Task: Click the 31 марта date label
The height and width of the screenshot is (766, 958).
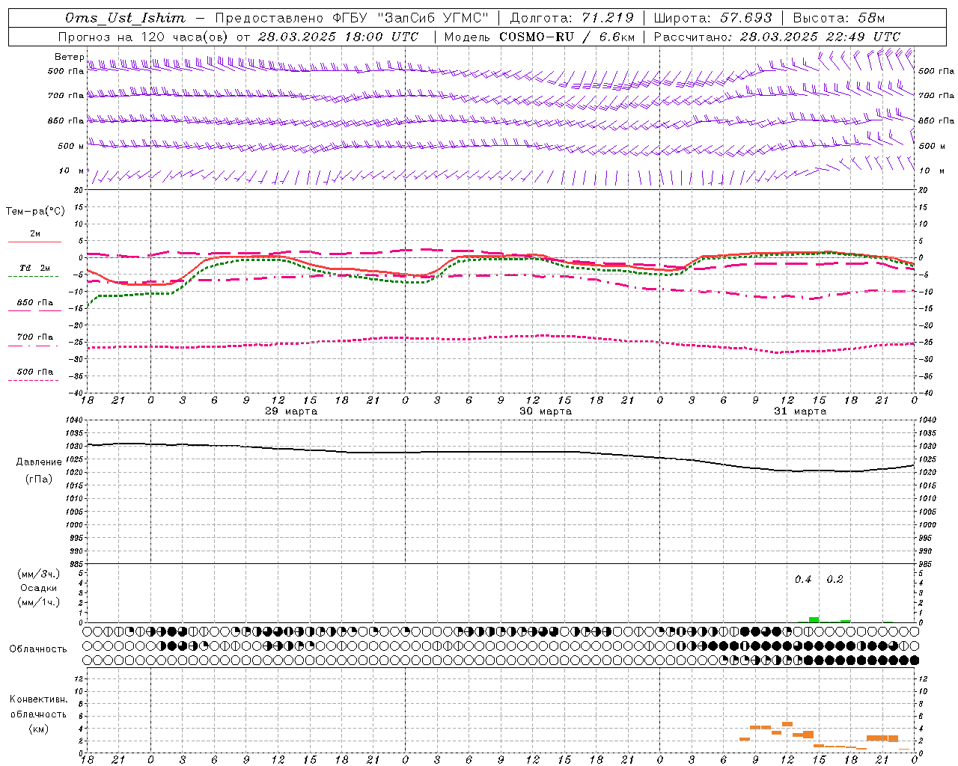Action: 800,411
